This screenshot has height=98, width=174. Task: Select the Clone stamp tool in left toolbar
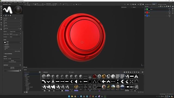[1, 17]
